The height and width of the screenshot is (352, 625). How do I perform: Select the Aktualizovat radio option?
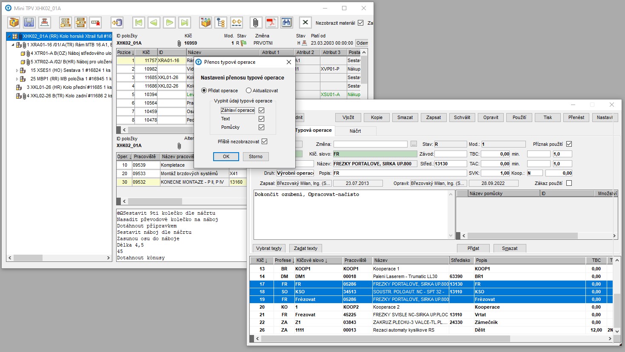(x=248, y=91)
